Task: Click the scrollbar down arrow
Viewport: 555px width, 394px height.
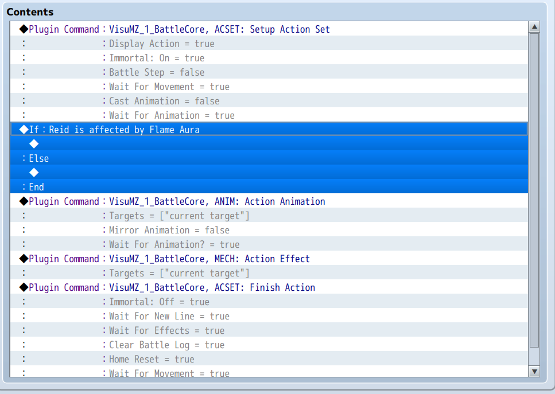Action: (x=534, y=371)
